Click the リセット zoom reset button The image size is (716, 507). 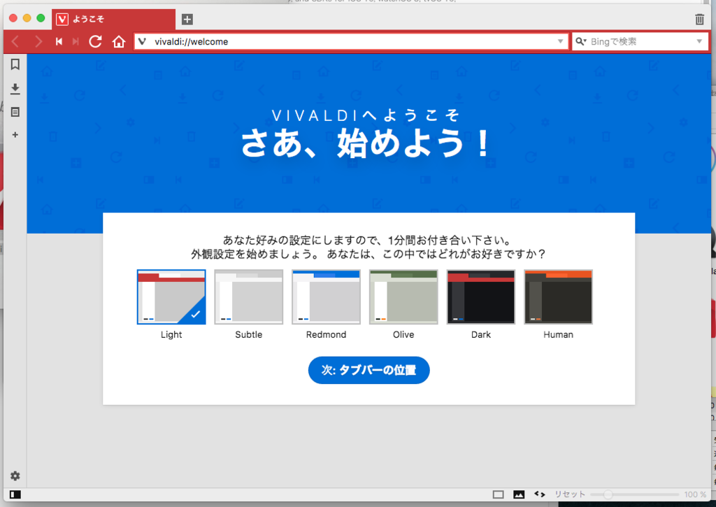click(569, 494)
